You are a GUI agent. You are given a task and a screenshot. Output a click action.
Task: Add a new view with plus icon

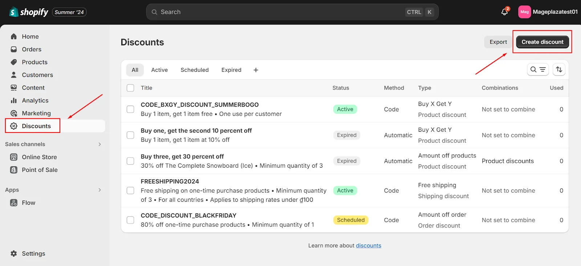[256, 70]
